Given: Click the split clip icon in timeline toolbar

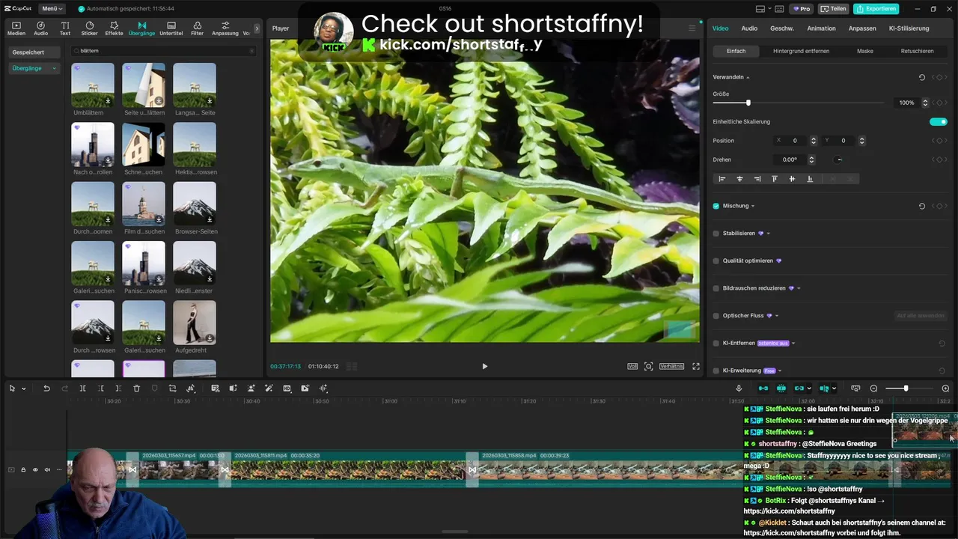Looking at the screenshot, I should click(82, 389).
